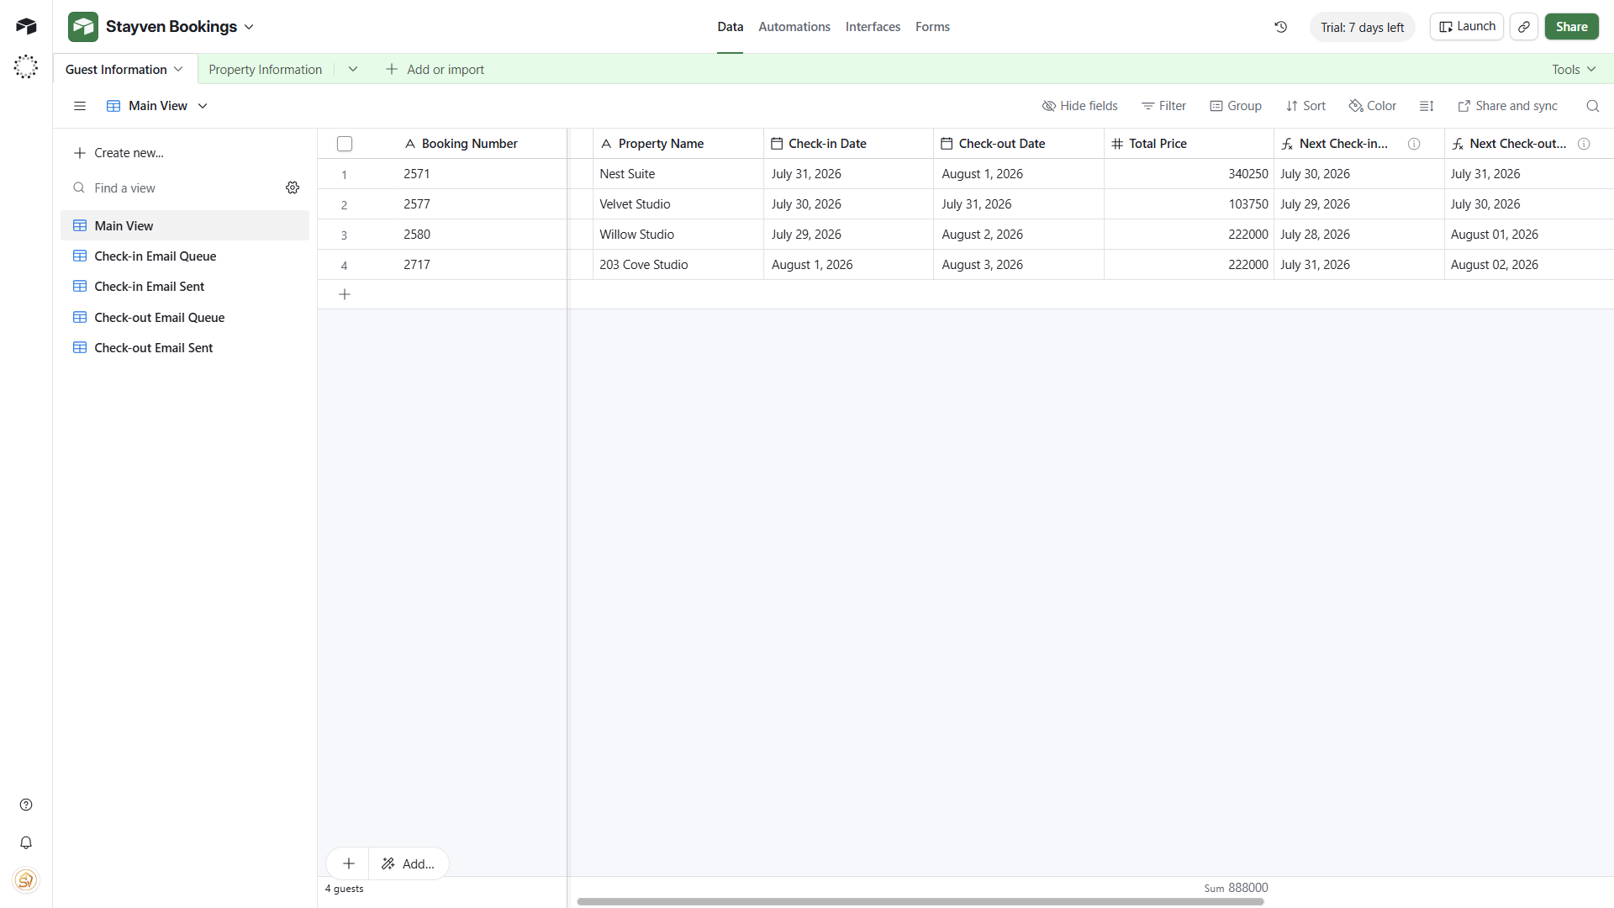Open the Tools dropdown
Viewport: 1614px width, 908px height.
pyautogui.click(x=1574, y=69)
